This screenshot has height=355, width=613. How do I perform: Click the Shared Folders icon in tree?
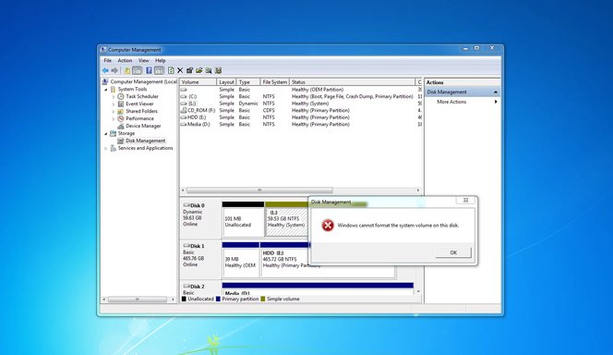[121, 111]
